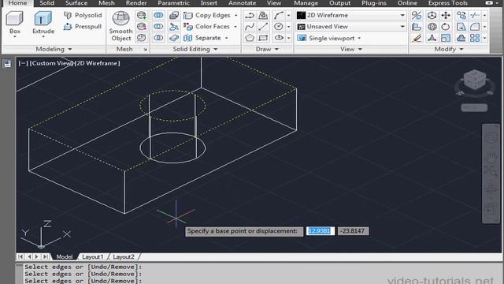The width and height of the screenshot is (504, 284).
Task: Click the -23.8147 coordinate field
Action: coord(353,231)
